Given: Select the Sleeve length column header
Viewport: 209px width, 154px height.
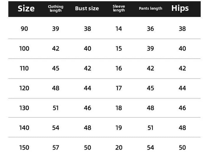Looking at the screenshot, I should [x=119, y=8].
